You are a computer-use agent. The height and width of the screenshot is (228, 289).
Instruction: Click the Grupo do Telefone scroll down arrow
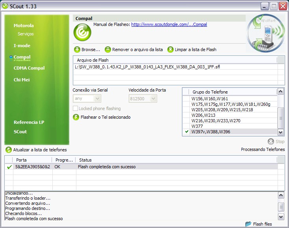click(x=280, y=132)
